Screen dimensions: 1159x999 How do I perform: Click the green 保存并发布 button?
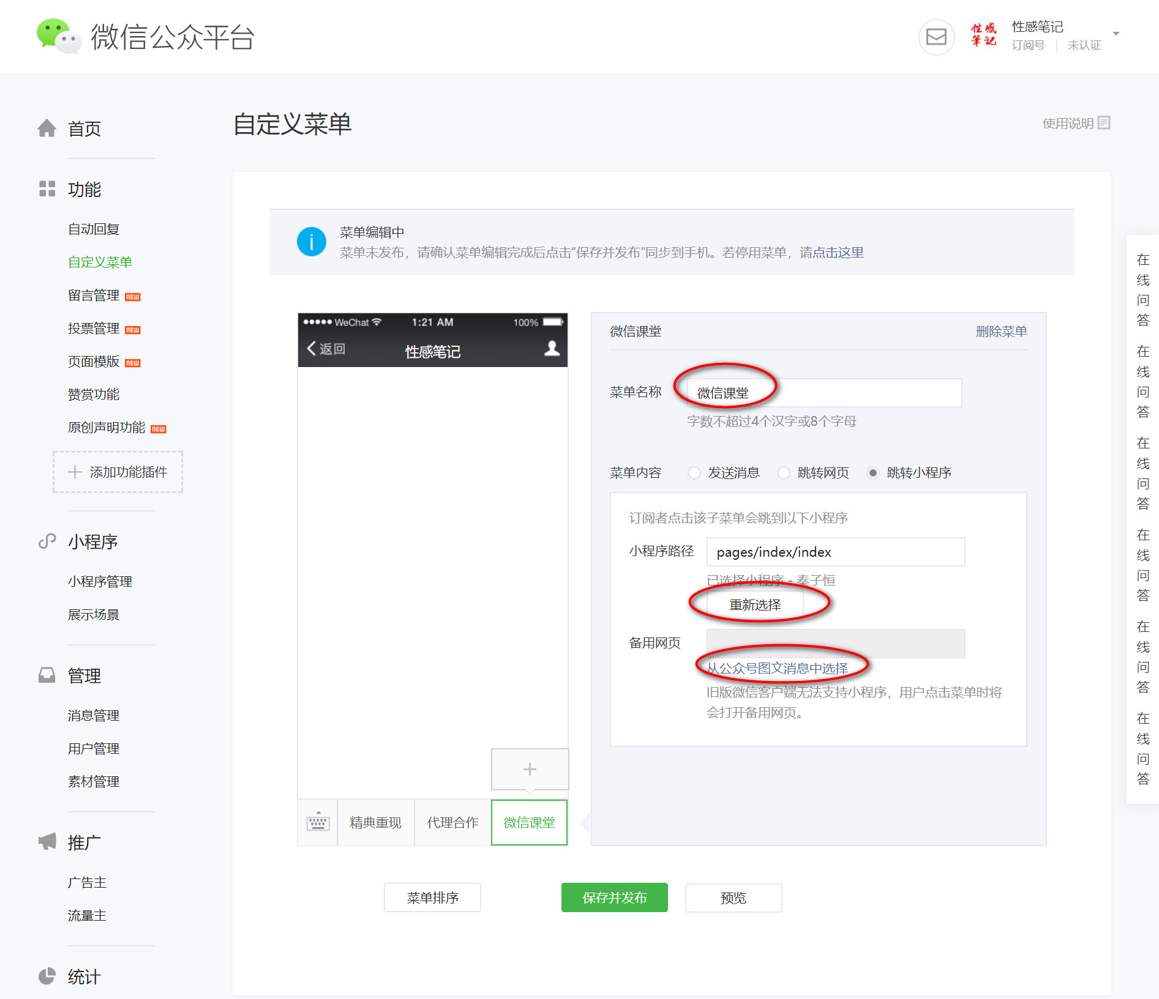[x=615, y=897]
